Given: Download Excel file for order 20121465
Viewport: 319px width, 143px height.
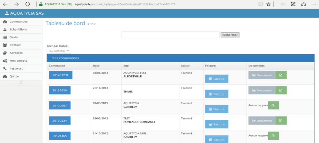Looking at the screenshot, I should tap(273, 136).
